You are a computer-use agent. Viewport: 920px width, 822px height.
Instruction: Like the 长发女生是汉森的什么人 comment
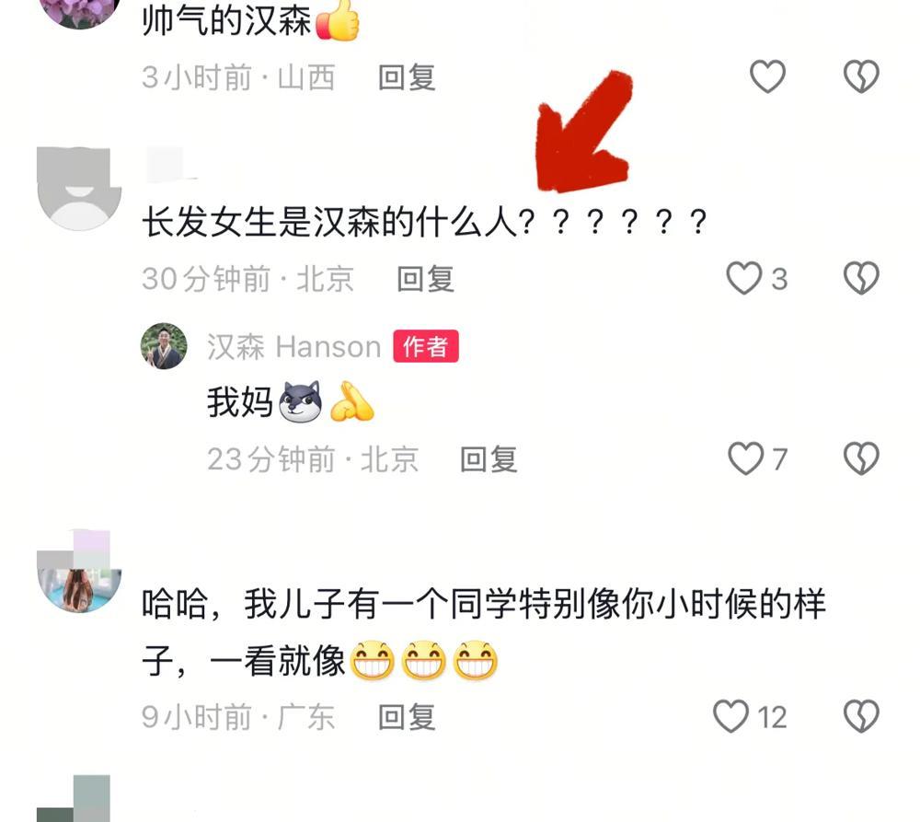(744, 278)
